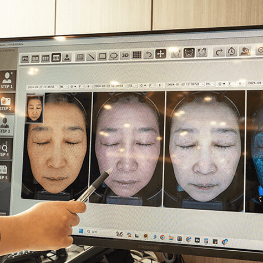Click the redo arrow icon
Screen dimensions: 263x263
tap(219, 52)
